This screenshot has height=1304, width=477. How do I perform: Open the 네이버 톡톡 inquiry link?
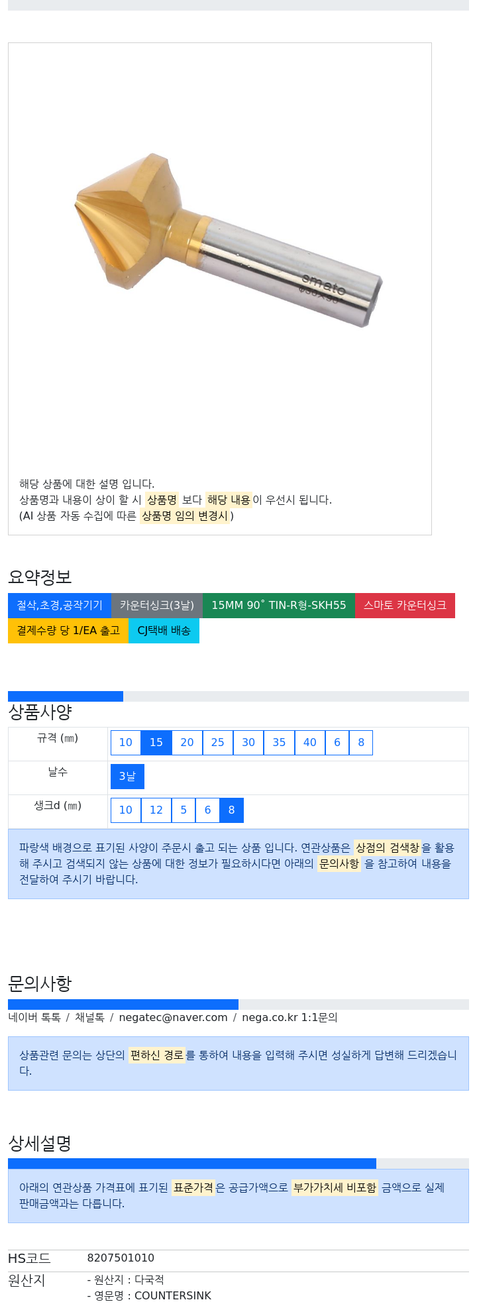34,1018
